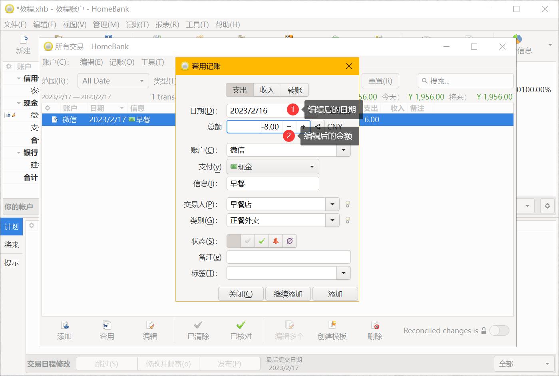Open the 支付 payment method dropdown
Image resolution: width=559 pixels, height=376 pixels.
pos(312,167)
